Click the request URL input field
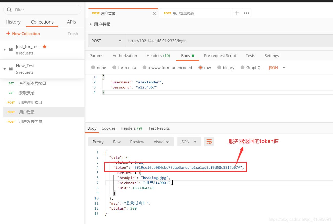The height and width of the screenshot is (224, 333). [x=229, y=41]
